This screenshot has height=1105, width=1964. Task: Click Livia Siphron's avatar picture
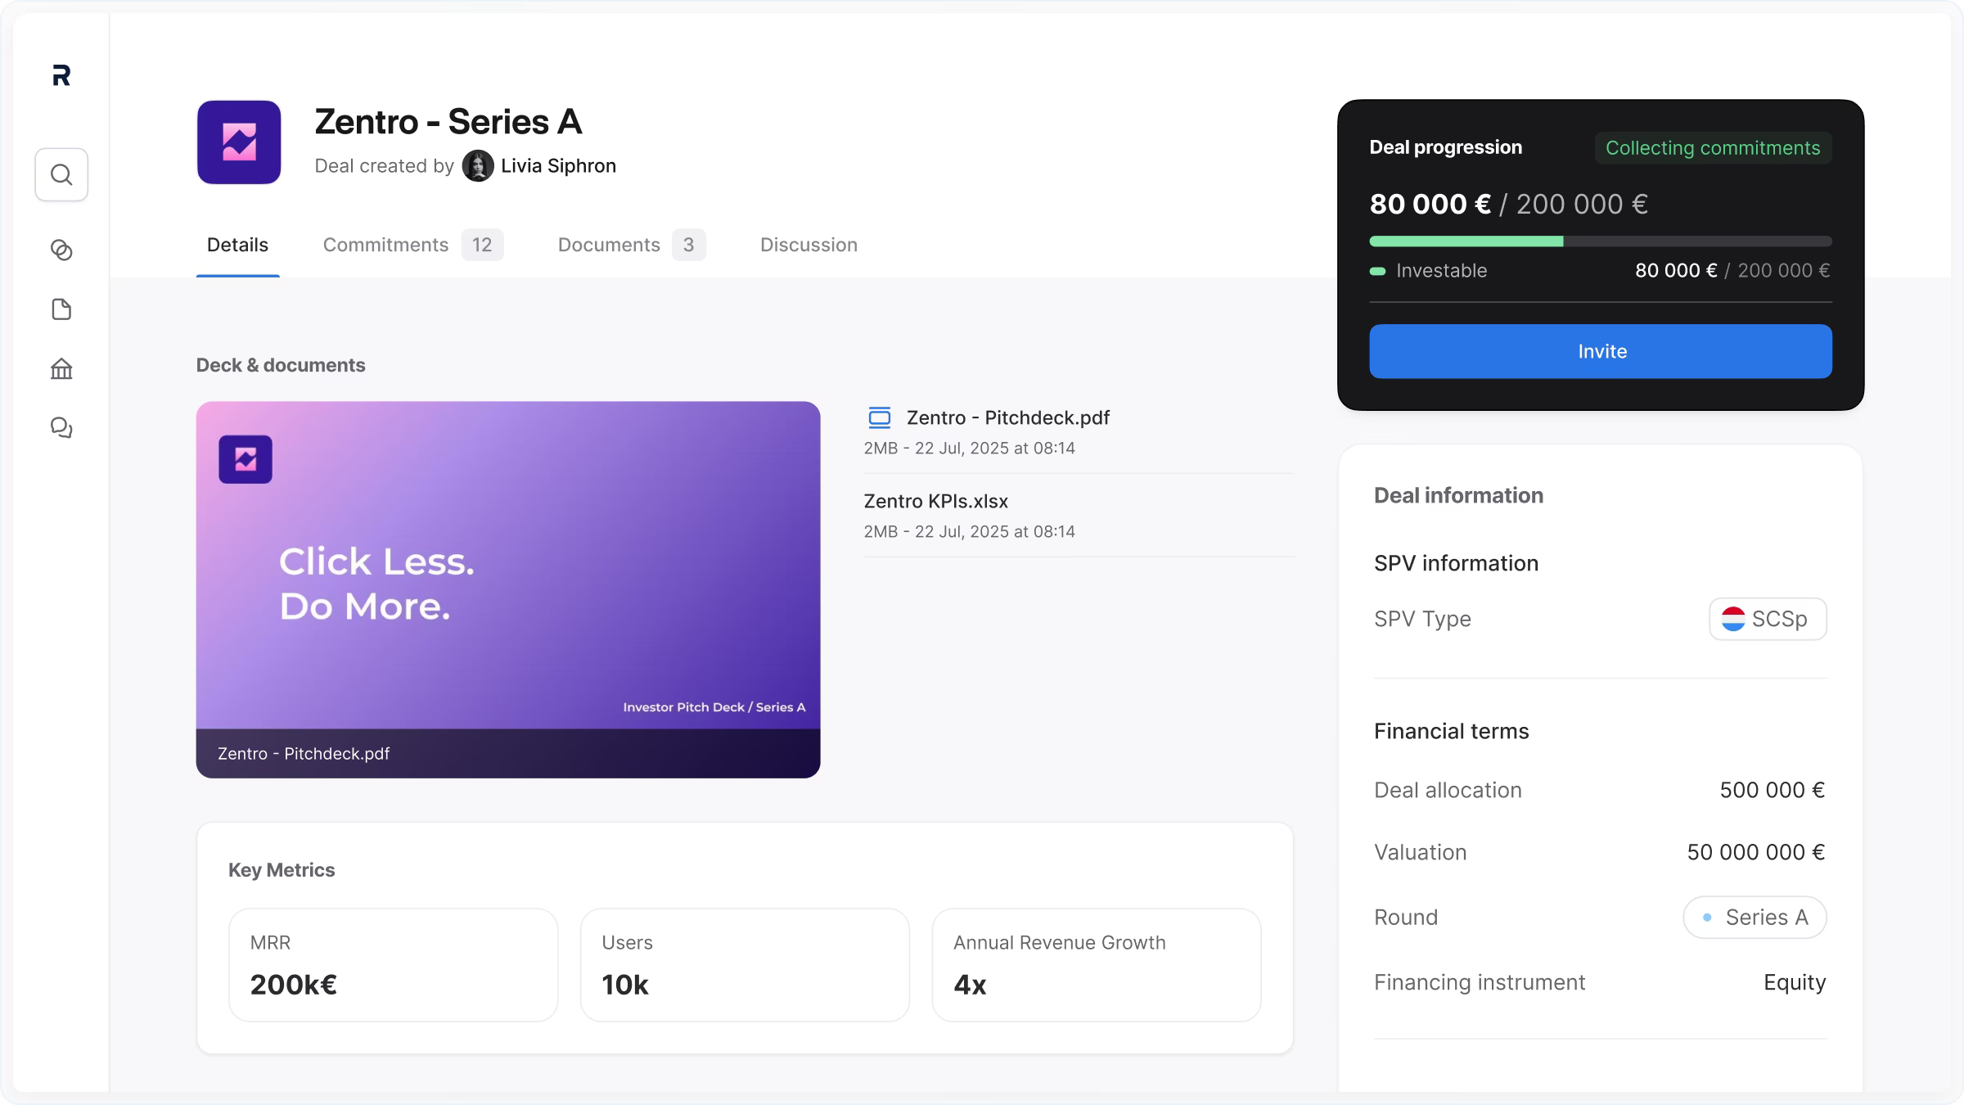tap(478, 166)
